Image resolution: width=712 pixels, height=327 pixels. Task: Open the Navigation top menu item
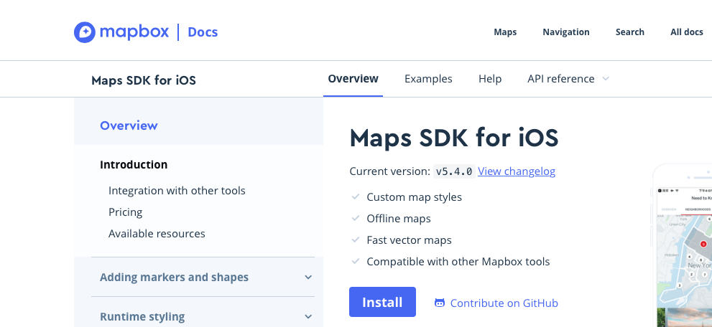(566, 32)
